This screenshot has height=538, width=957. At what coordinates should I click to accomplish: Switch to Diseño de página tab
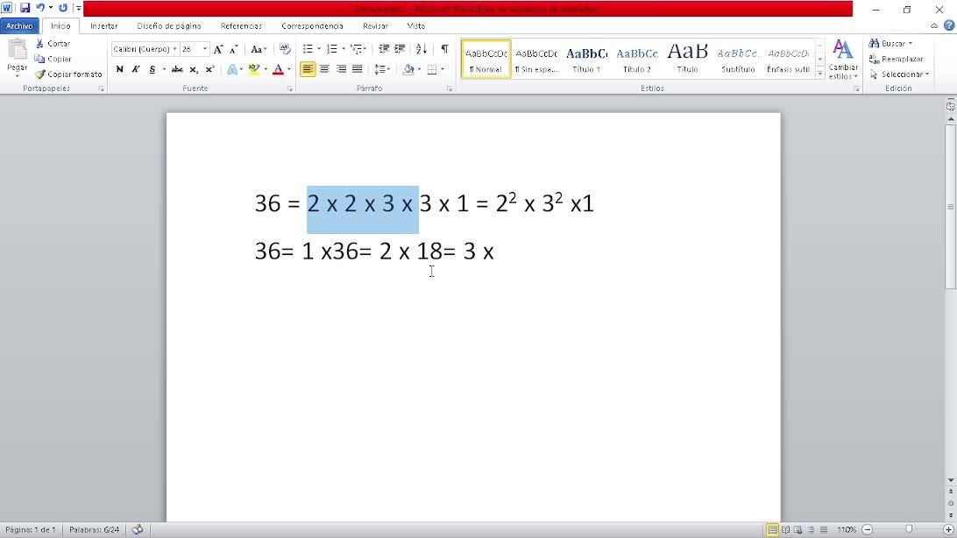[x=168, y=25]
